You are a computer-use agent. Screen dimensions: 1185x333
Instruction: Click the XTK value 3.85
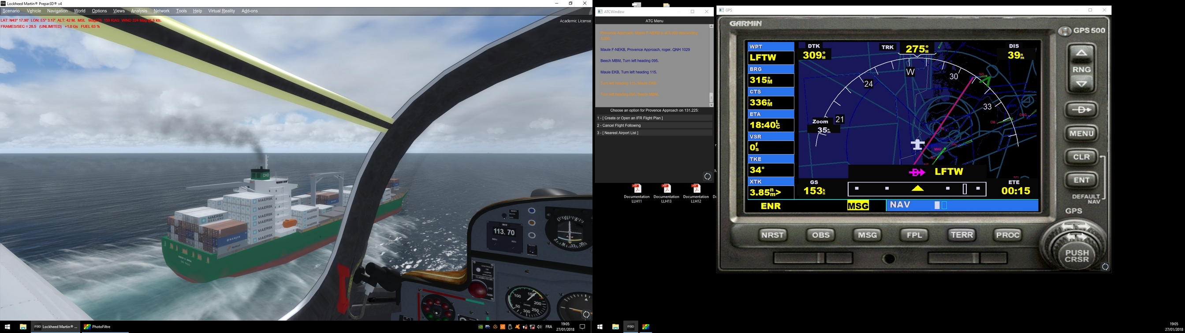tap(771, 193)
